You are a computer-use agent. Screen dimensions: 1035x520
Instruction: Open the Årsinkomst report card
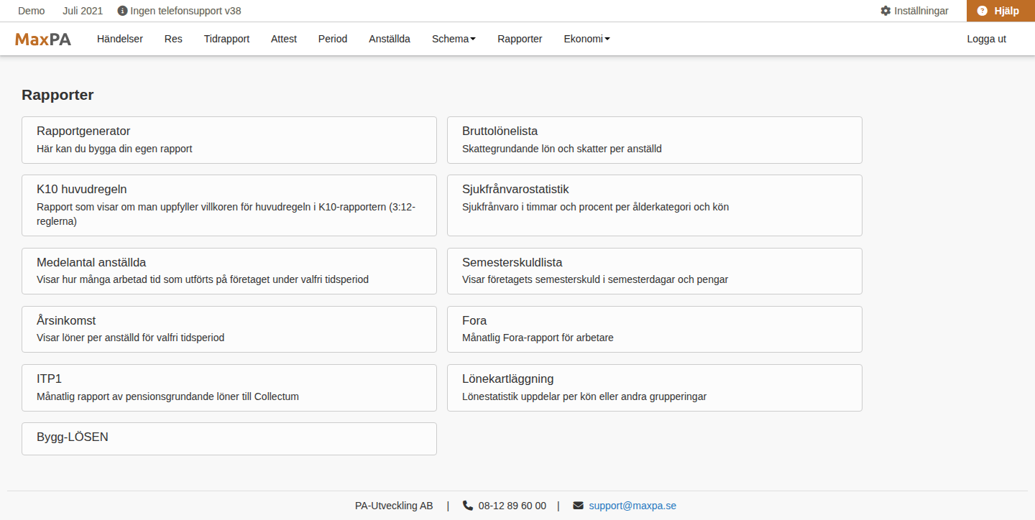(x=229, y=329)
